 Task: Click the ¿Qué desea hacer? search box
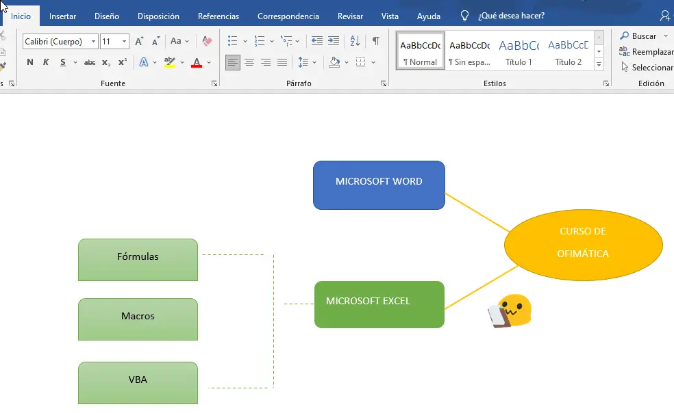pos(511,16)
